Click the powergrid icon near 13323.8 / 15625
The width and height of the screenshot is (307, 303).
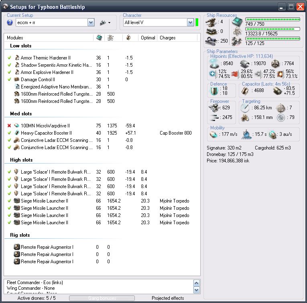(237, 31)
